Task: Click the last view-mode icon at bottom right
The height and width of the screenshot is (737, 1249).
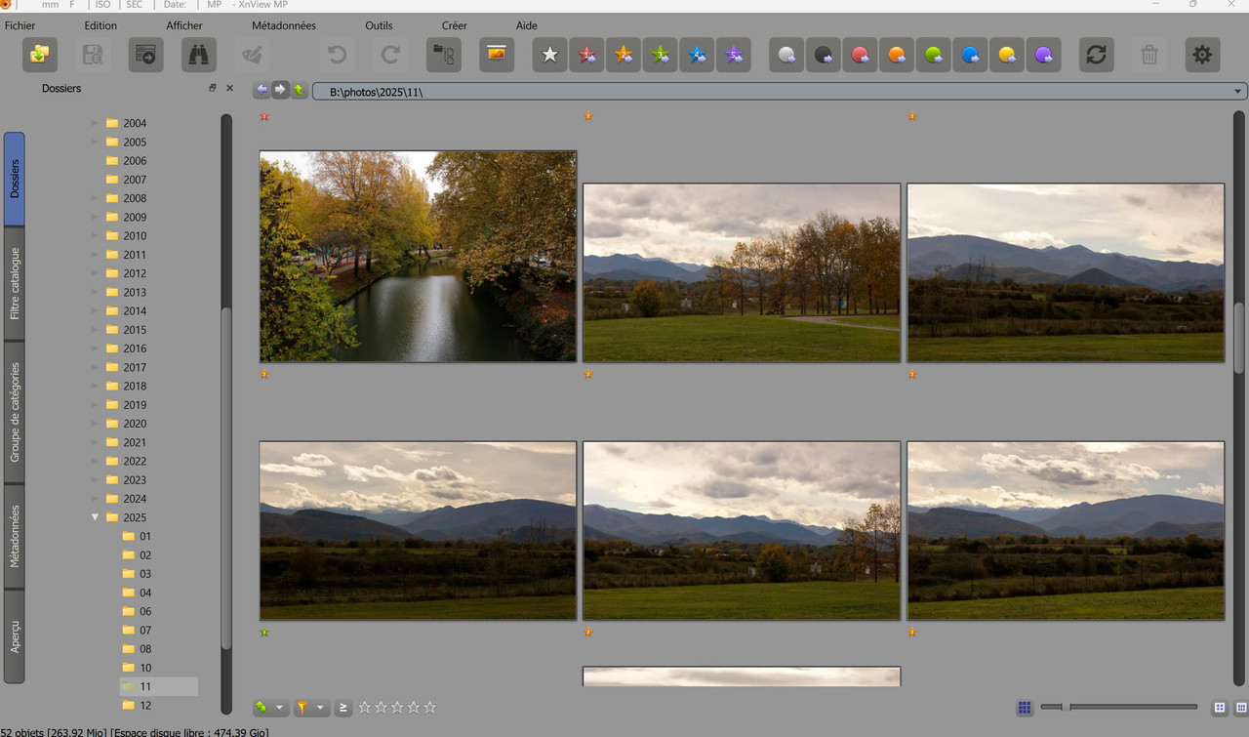Action: pyautogui.click(x=1241, y=707)
